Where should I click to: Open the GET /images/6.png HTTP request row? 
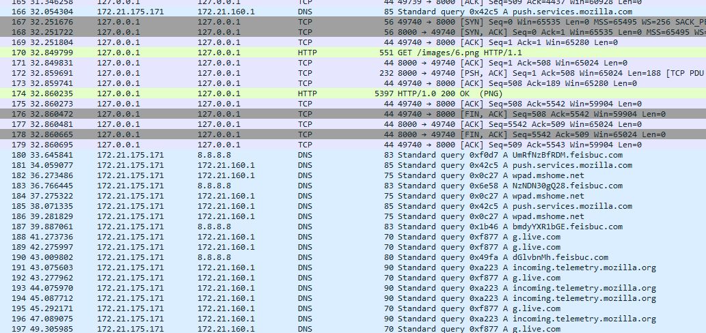point(353,53)
